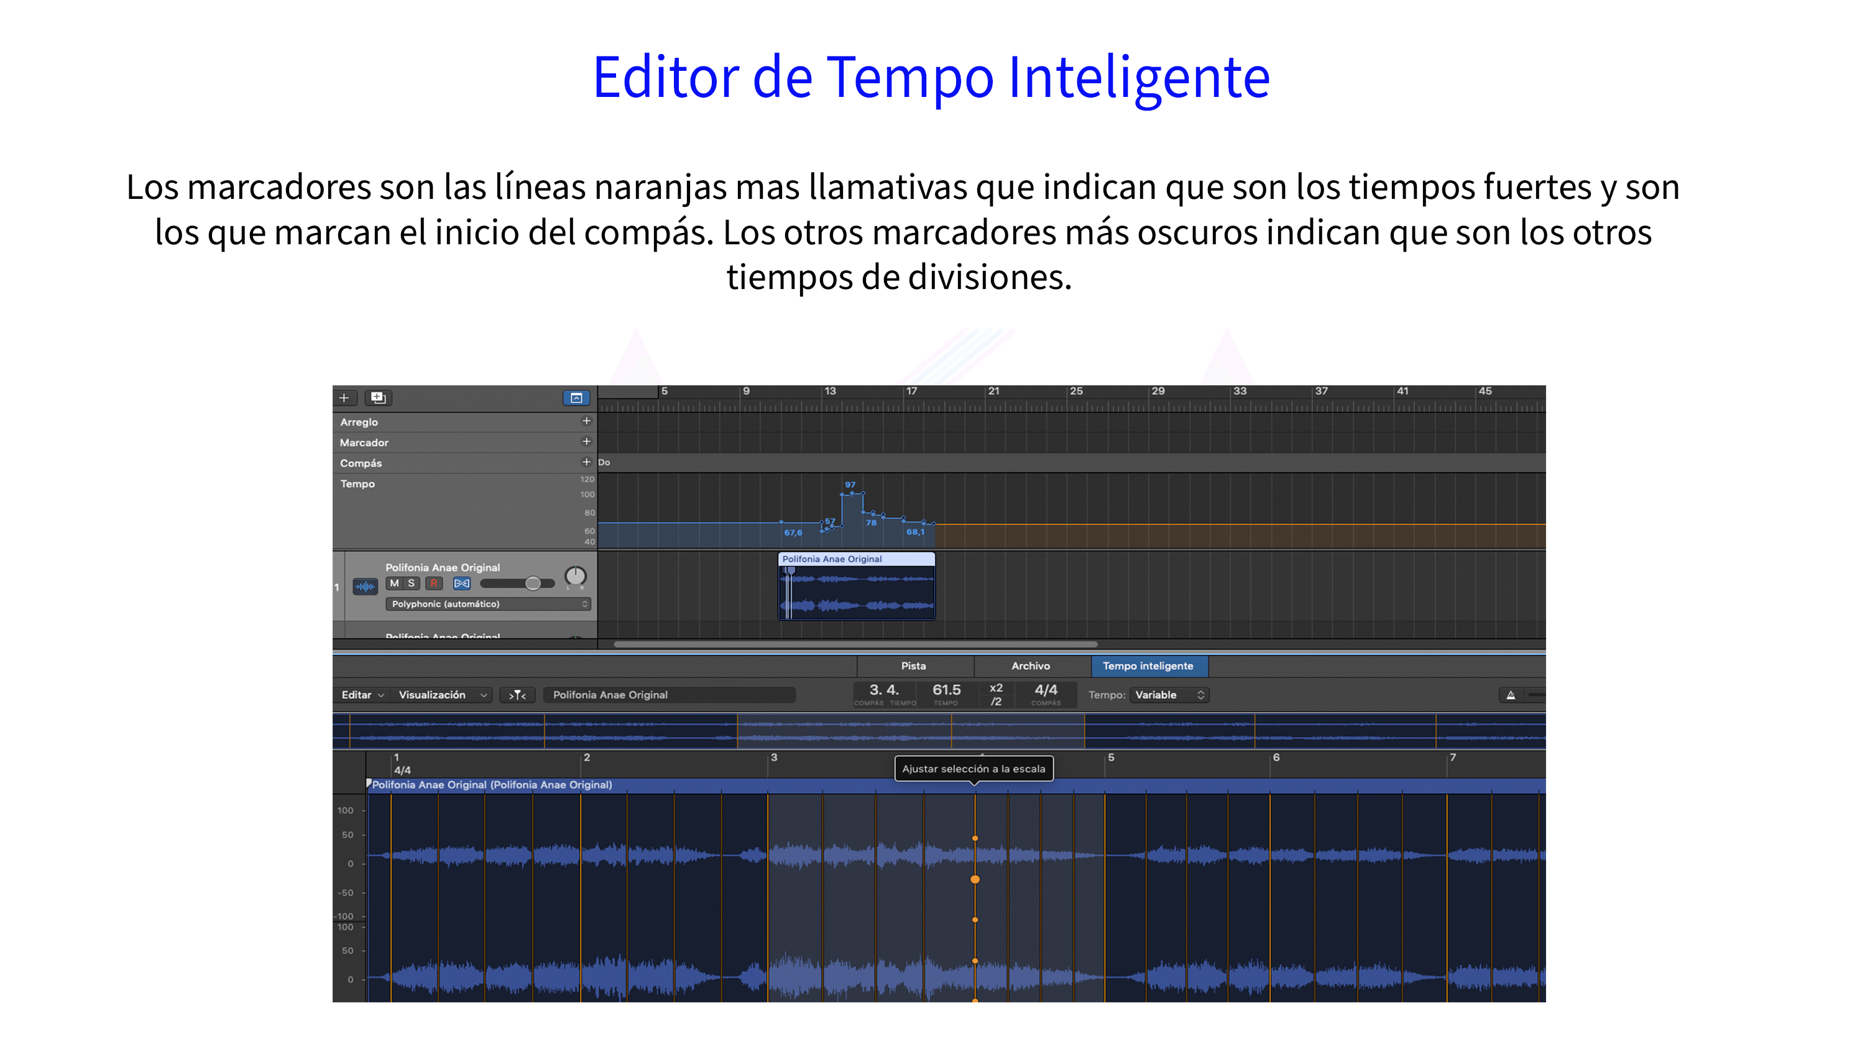Click the Polifonia Anae Original region header in editor
This screenshot has width=1865, height=1049.
coord(956,786)
